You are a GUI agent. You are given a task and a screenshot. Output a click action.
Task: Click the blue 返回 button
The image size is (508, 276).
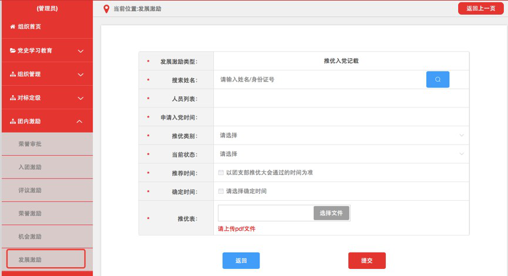click(x=241, y=260)
